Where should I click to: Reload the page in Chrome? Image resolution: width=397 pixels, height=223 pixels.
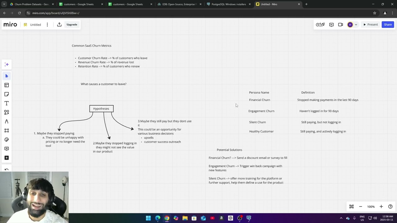[x=19, y=13]
